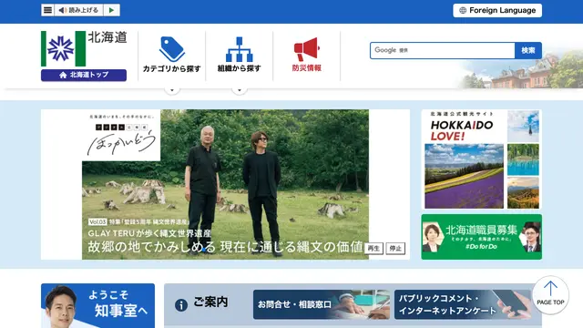This screenshot has height=328, width=583.
Task: Click the PAGE TOP arrow button
Action: 550,294
